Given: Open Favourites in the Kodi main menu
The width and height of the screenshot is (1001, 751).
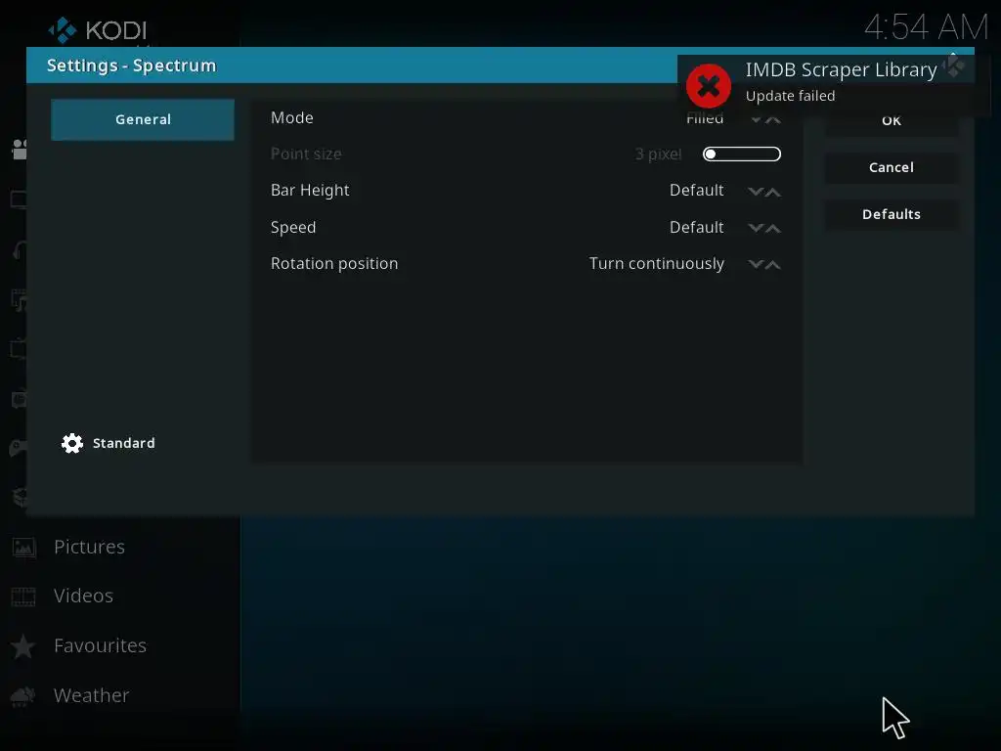Looking at the screenshot, I should click(x=101, y=645).
